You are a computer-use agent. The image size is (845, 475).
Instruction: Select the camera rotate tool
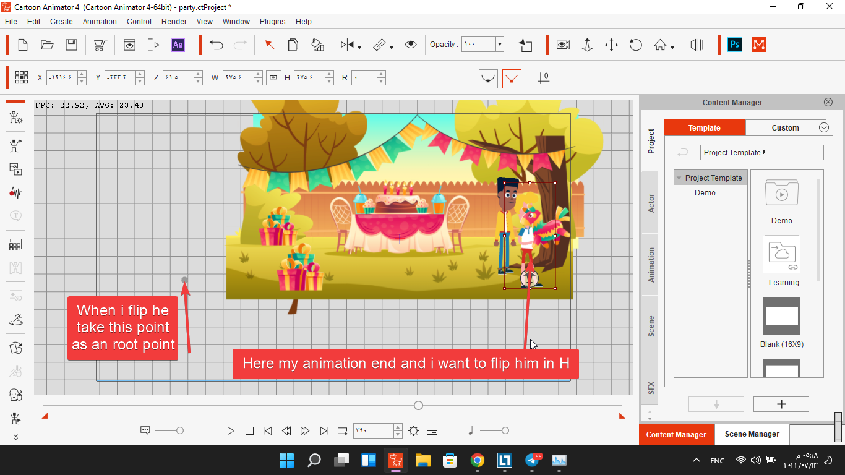[636, 45]
